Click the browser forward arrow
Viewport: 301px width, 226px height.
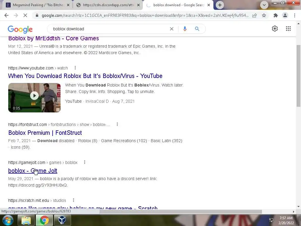(16, 15)
